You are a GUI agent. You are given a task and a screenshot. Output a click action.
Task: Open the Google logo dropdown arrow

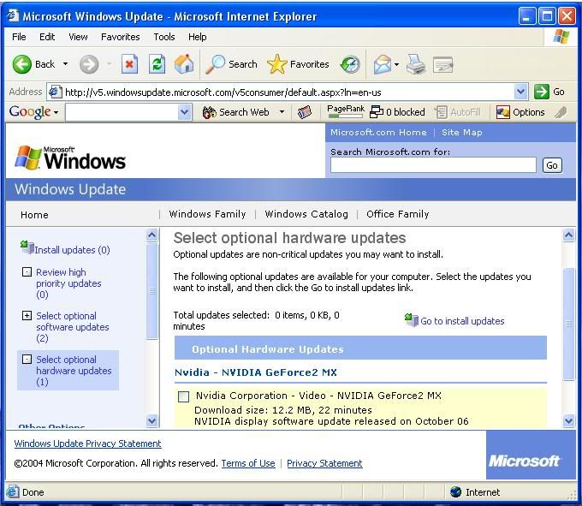click(x=56, y=112)
